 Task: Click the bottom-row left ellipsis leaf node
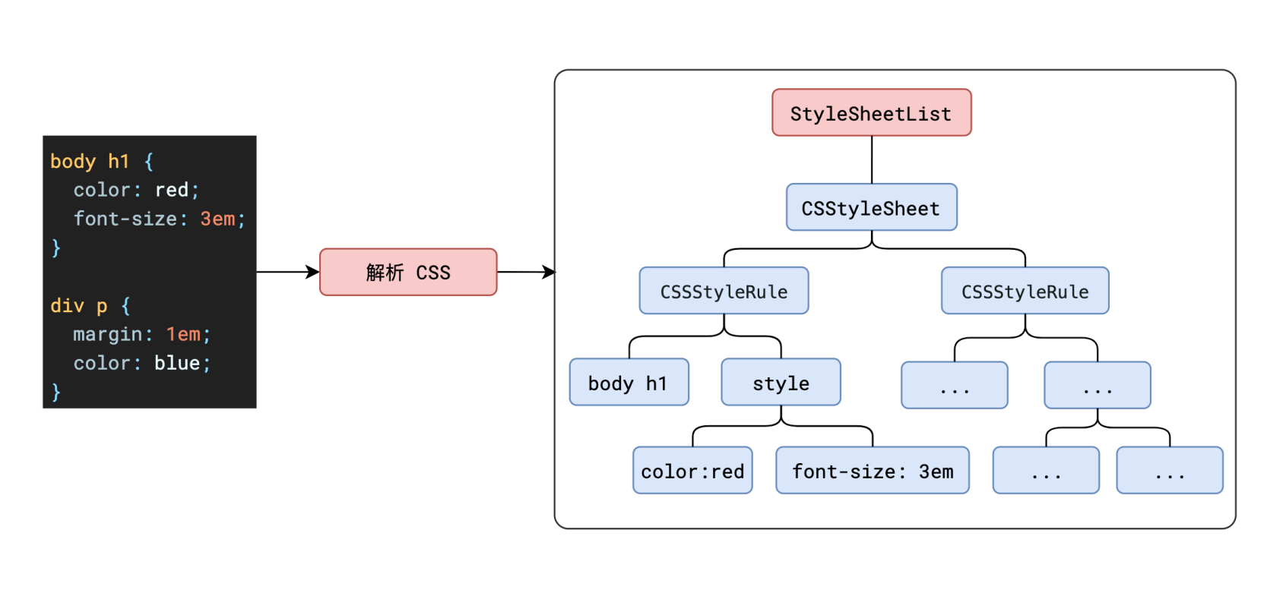[1046, 471]
